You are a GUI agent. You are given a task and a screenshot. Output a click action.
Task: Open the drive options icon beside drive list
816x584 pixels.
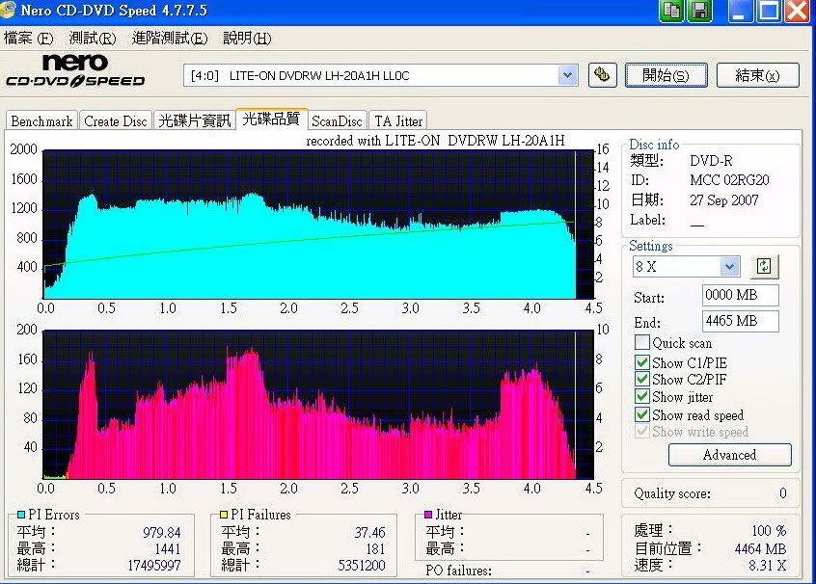tap(602, 75)
